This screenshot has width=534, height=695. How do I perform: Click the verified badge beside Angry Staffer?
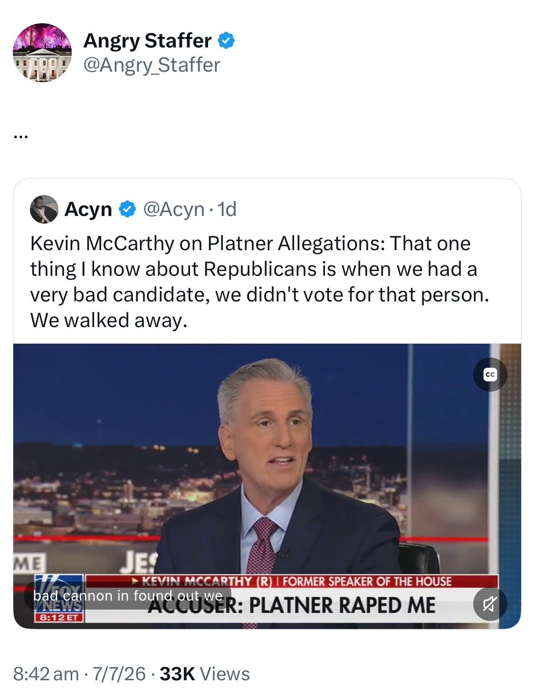coord(226,41)
